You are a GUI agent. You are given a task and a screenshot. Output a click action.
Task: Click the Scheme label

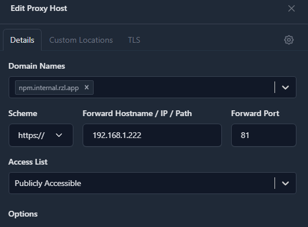pos(23,113)
